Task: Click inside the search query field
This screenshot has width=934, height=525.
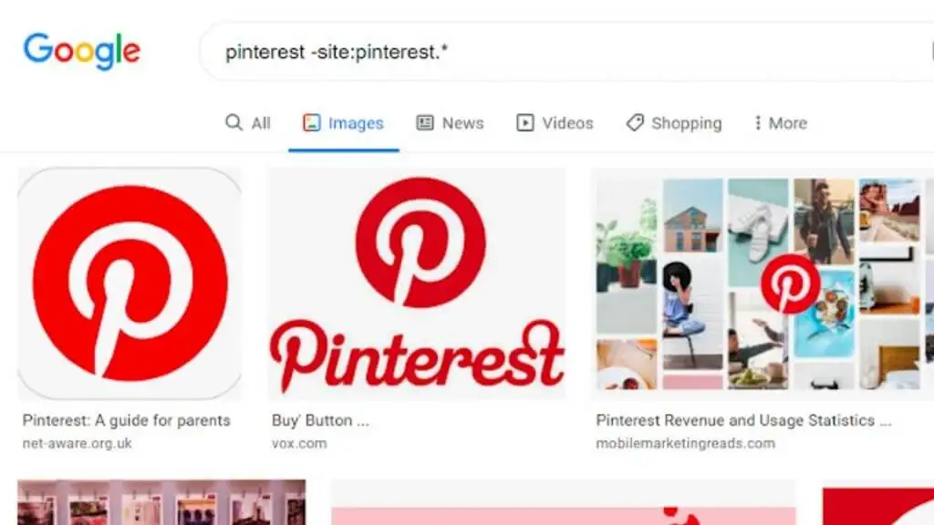Action: coord(566,52)
